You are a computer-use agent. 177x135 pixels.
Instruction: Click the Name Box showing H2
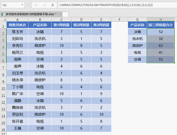click(13, 5)
